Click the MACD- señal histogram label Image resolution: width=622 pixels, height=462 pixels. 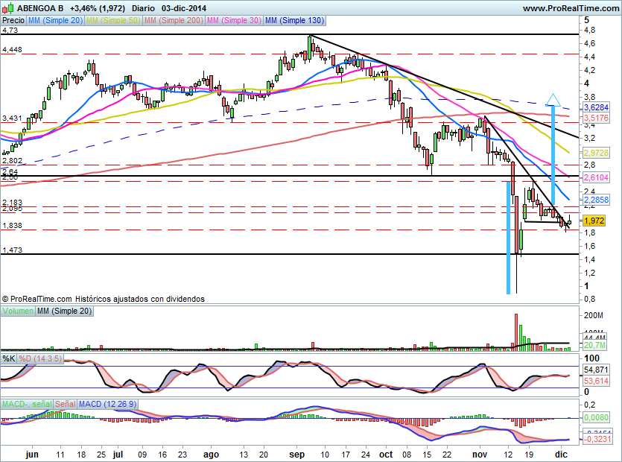[x=26, y=403]
